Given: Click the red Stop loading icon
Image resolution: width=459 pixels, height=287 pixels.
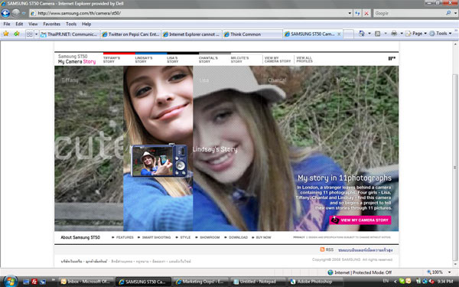Looking at the screenshot, I should [366, 13].
